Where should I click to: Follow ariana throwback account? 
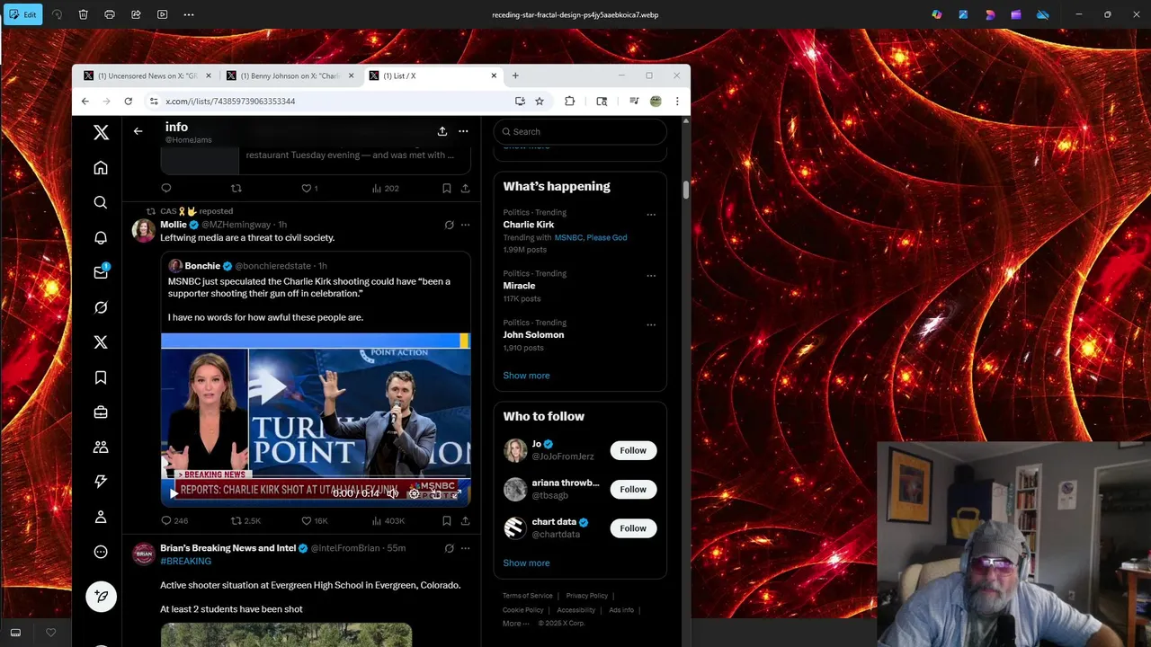click(633, 489)
